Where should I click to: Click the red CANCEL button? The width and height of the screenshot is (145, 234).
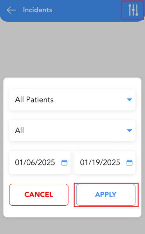click(39, 195)
